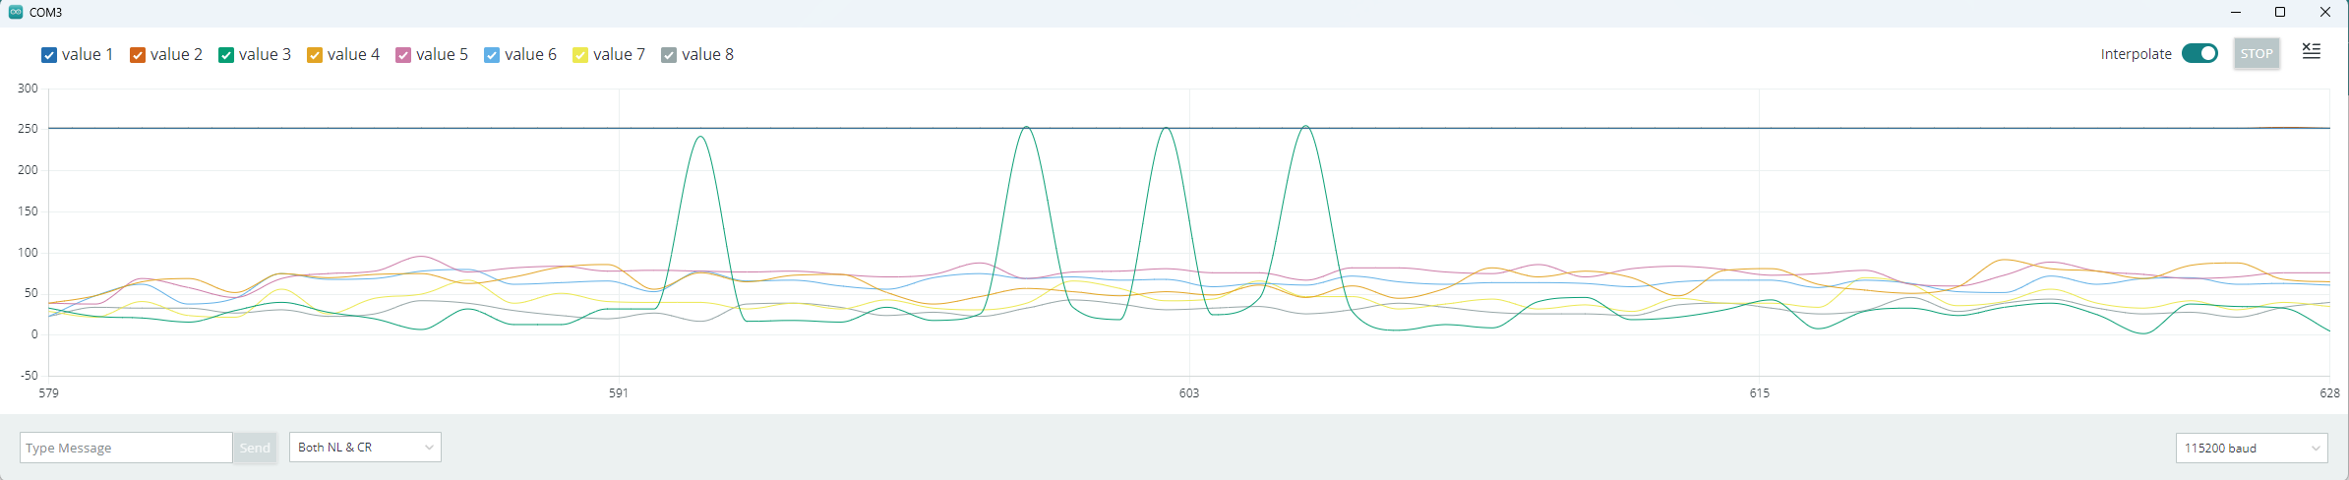This screenshot has width=2349, height=480.
Task: Disable the value 4 series
Action: click(x=315, y=55)
